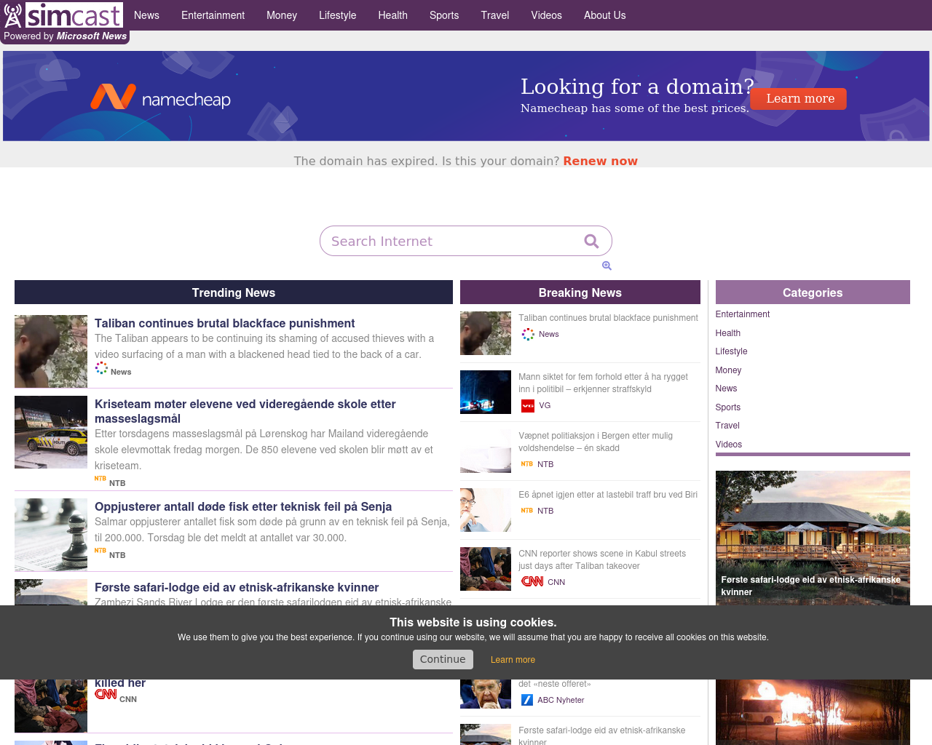Image resolution: width=932 pixels, height=745 pixels.
Task: Open Travel in the top navigation
Action: click(x=495, y=15)
